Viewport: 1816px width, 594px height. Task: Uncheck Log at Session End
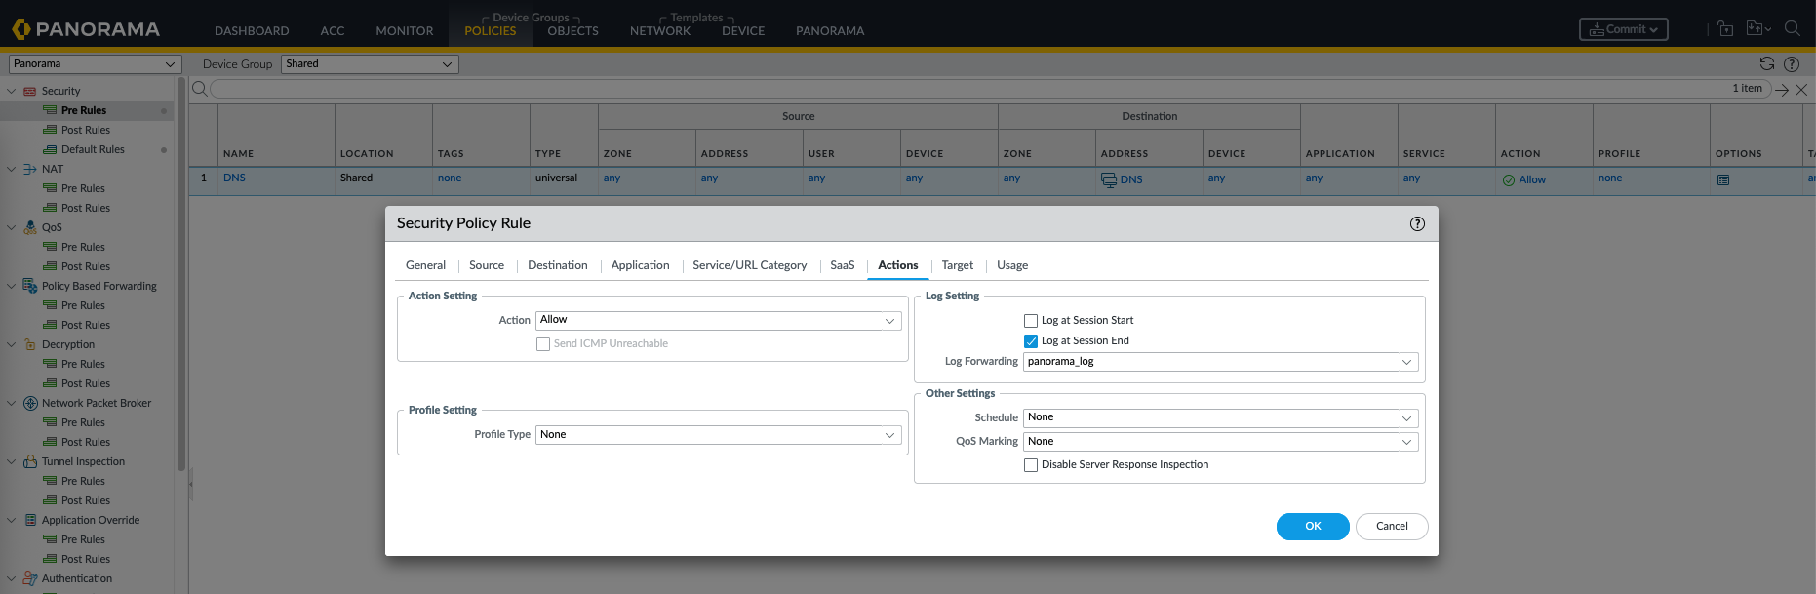pyautogui.click(x=1031, y=341)
